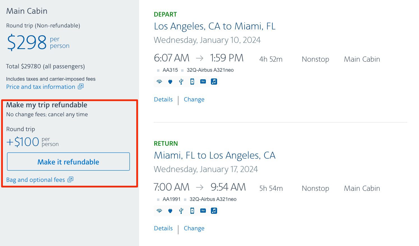
Task: Click the live TV icon on the departing flight
Action: tap(203, 82)
